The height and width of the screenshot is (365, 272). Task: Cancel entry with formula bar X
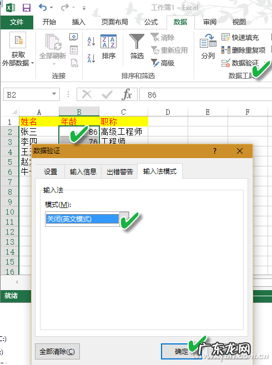[87, 95]
